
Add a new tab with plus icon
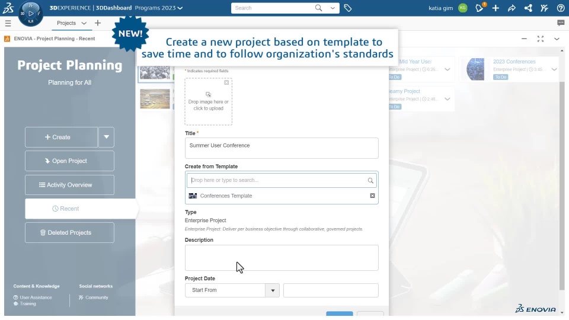[98, 23]
